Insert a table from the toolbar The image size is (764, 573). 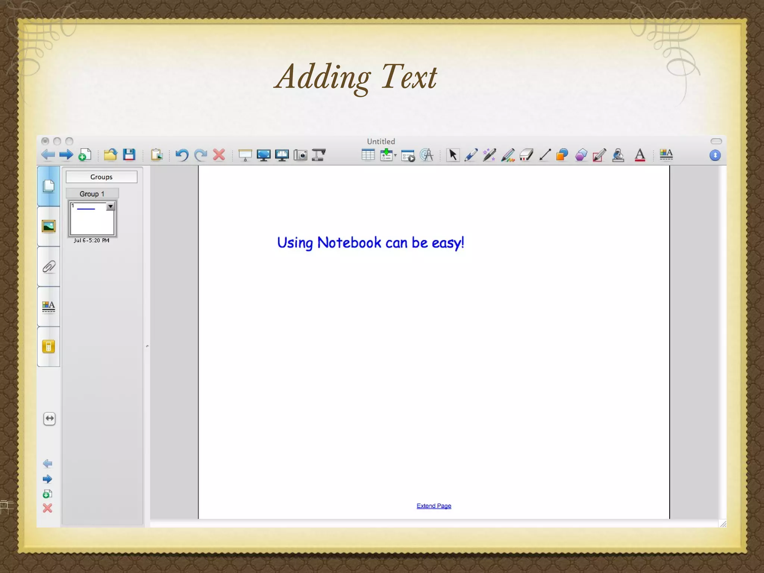(368, 155)
